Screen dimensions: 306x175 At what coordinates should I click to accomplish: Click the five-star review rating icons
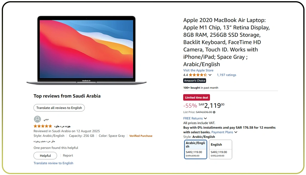pos(43,126)
